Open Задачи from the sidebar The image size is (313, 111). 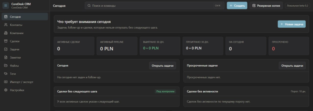point(25,49)
